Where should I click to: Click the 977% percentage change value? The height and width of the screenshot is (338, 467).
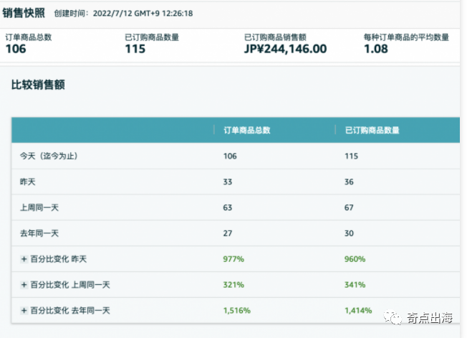point(233,259)
